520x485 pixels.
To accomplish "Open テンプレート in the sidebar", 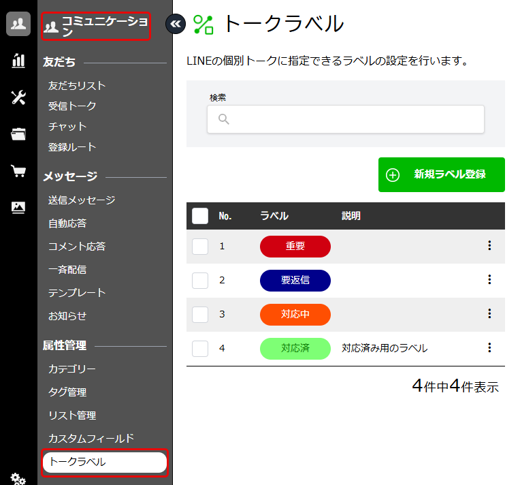I will click(x=77, y=293).
